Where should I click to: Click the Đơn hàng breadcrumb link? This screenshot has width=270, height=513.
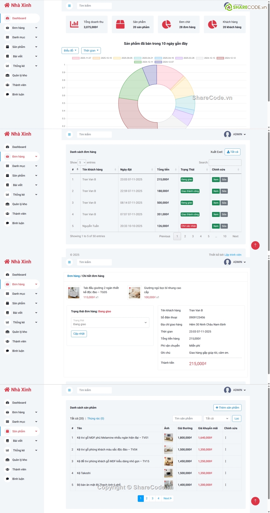point(73,276)
